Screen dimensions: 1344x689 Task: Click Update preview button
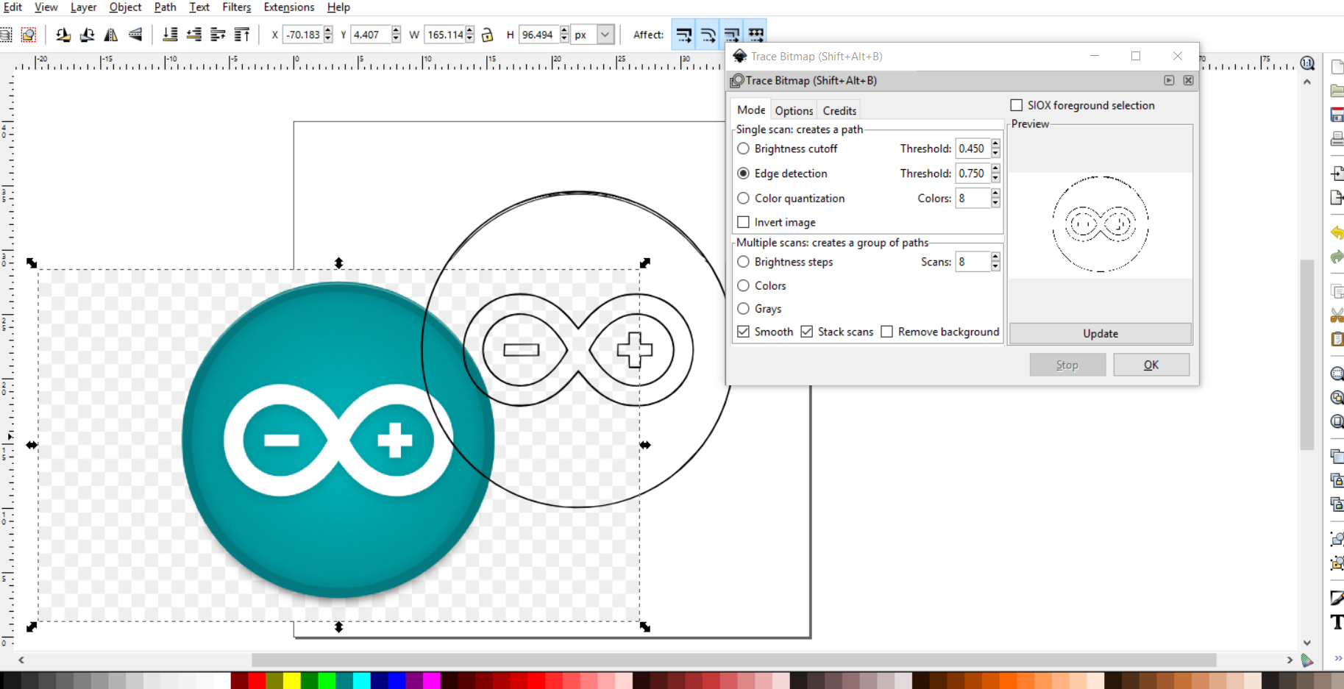point(1101,333)
